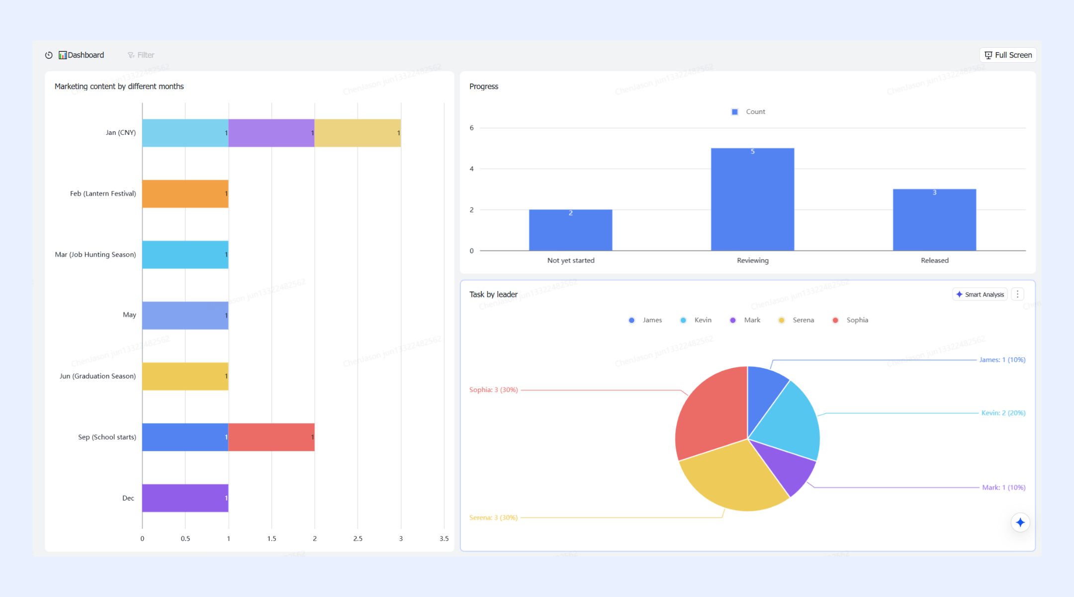1074x597 pixels.
Task: Click the history clock icon
Action: coord(49,55)
